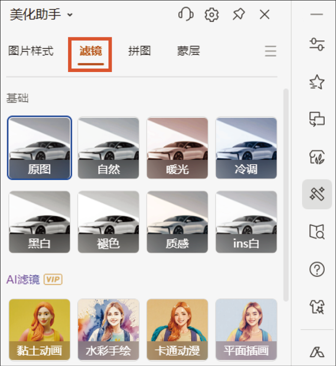The height and width of the screenshot is (366, 336).
Task: Select the 冷调 filter
Action: [x=246, y=148]
